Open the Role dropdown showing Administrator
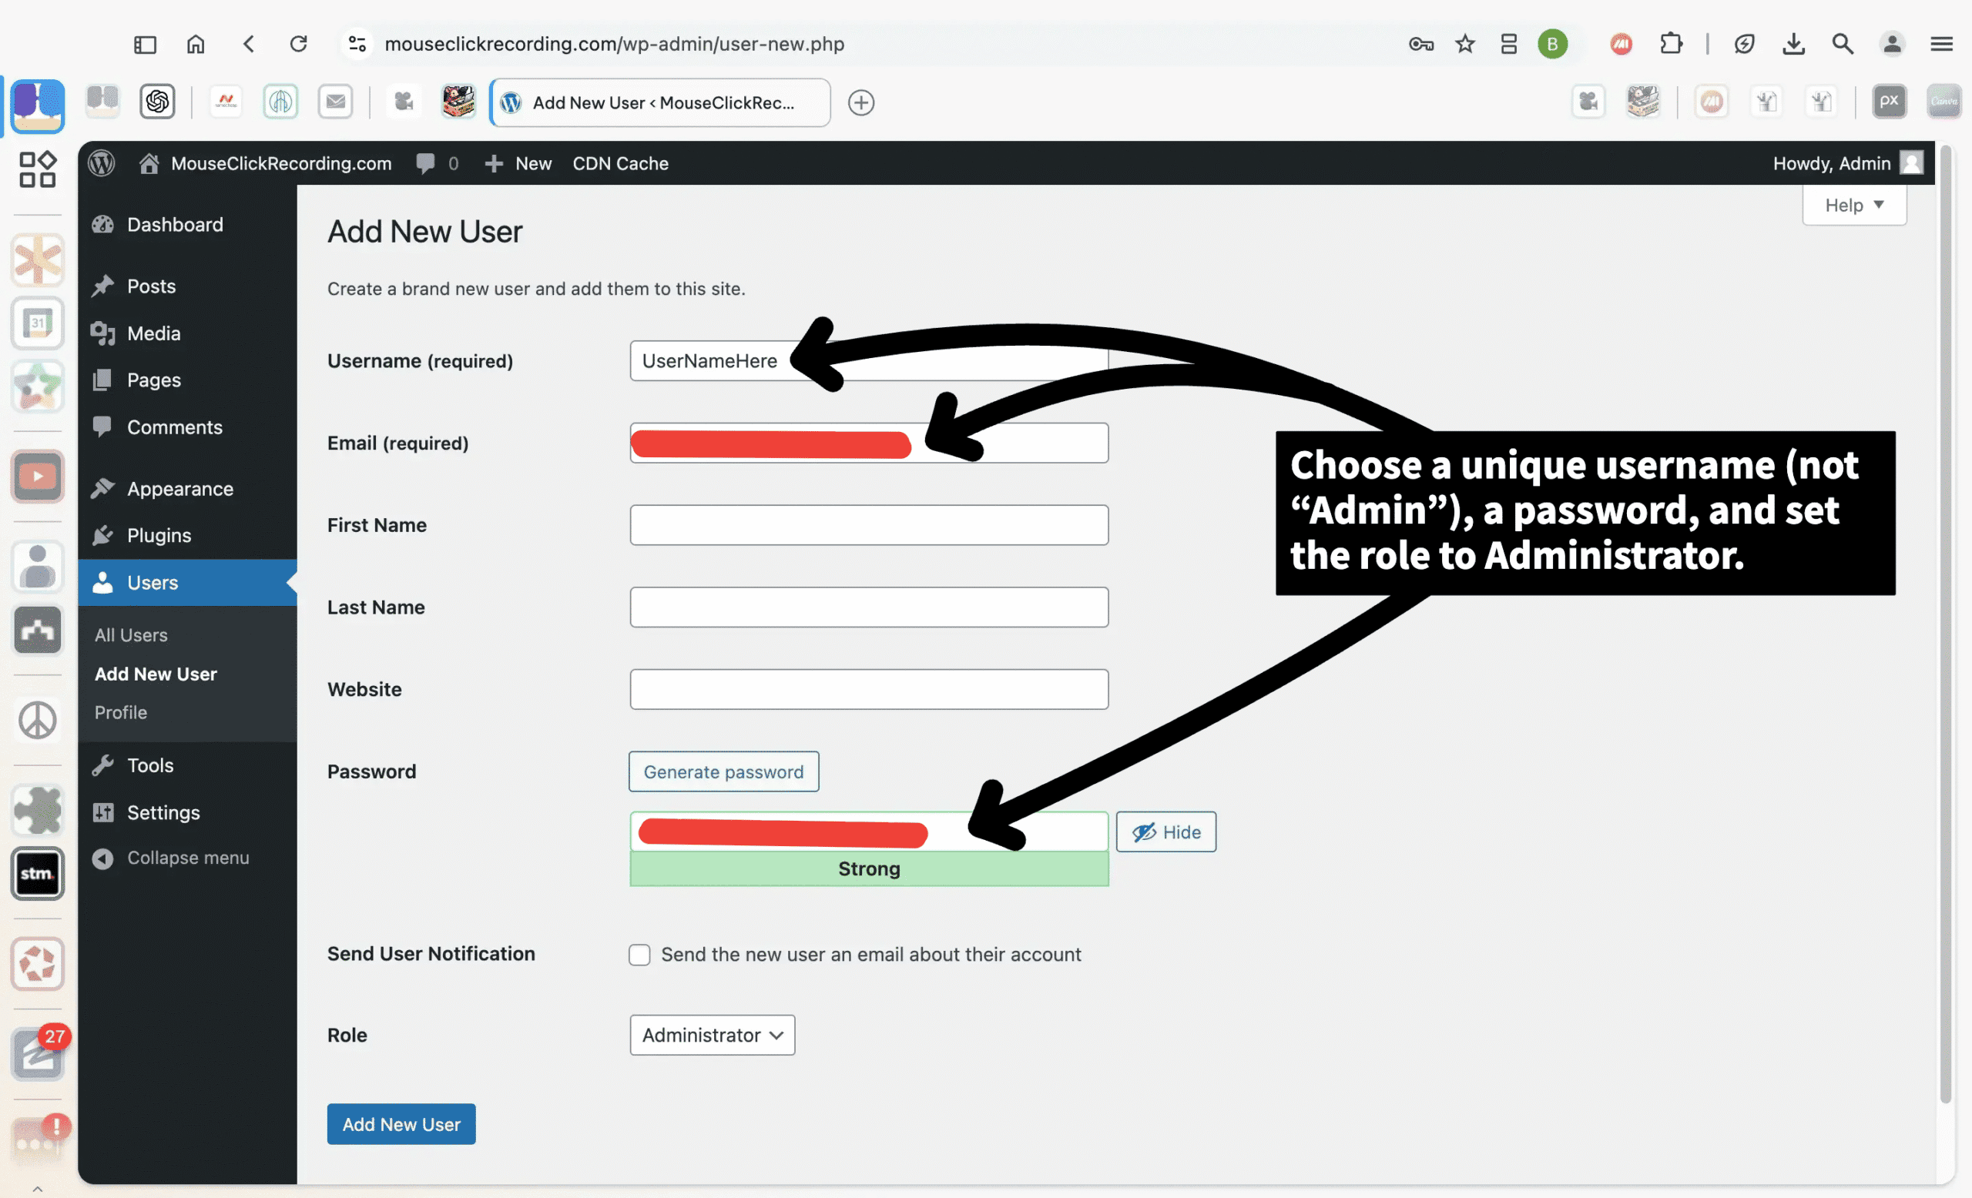This screenshot has height=1198, width=1972. point(712,1035)
